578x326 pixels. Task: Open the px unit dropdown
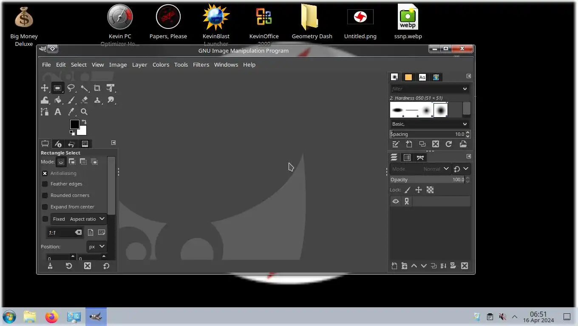point(96,247)
